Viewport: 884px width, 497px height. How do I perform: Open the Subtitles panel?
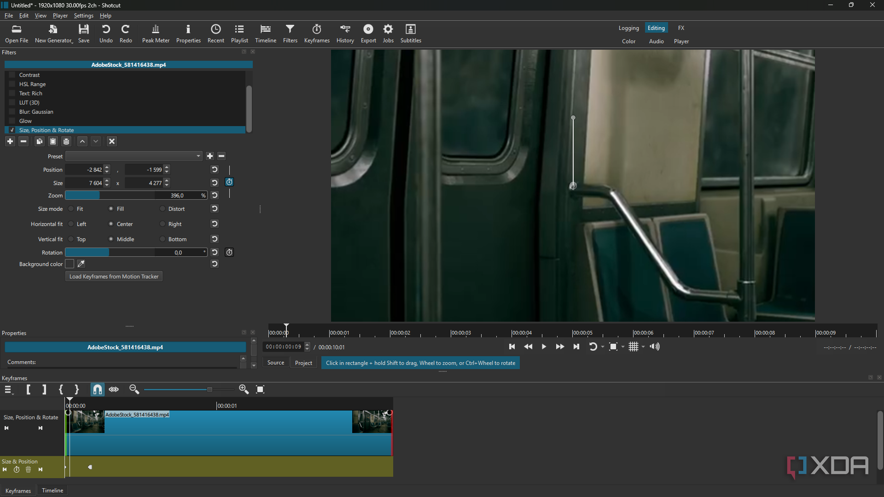pos(411,34)
